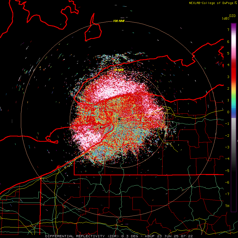Click the DZD colorbar title
Viewport: 238px width, 238px height.
[x=232, y=16]
